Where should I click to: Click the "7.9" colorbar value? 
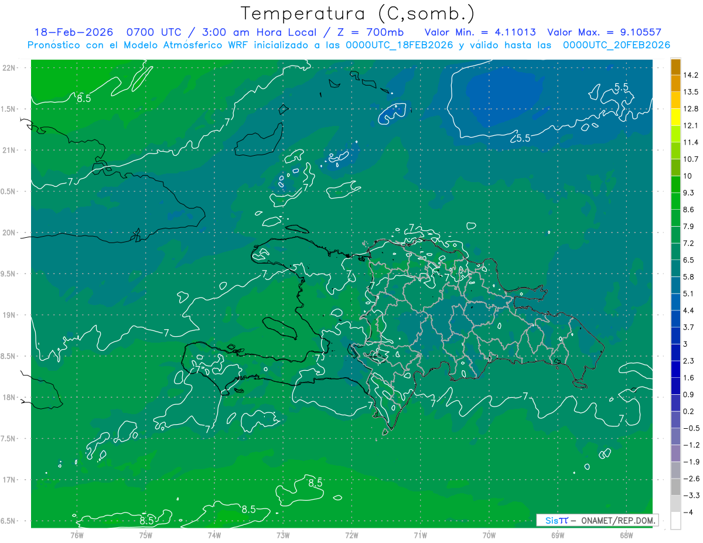690,226
